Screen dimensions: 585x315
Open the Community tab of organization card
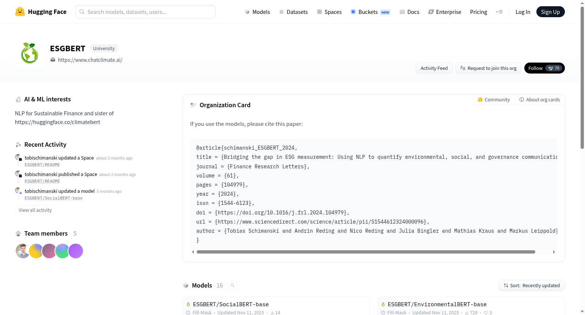tap(494, 100)
